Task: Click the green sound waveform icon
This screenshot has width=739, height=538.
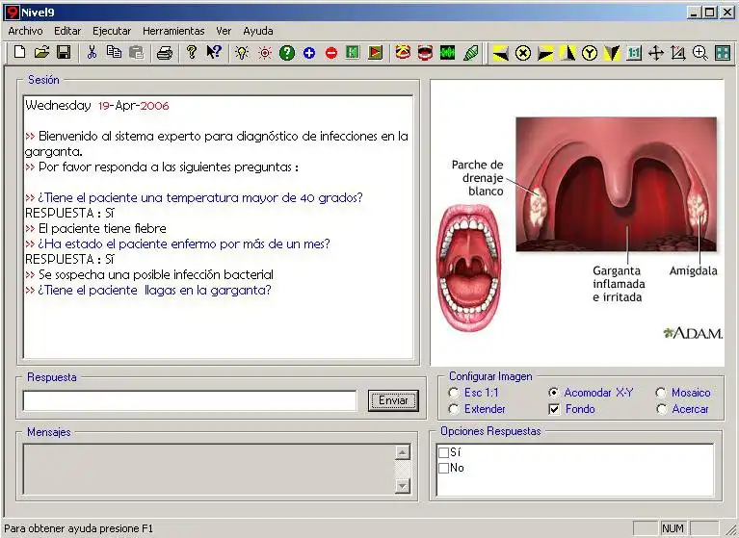Action: 447,53
